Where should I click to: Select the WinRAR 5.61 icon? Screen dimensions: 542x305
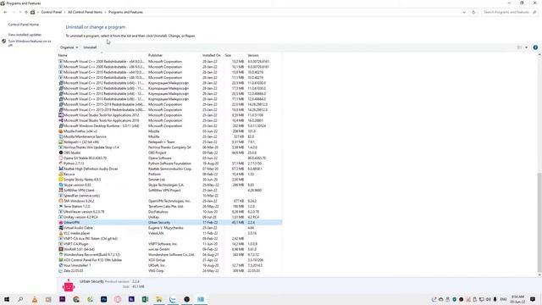coord(61,249)
